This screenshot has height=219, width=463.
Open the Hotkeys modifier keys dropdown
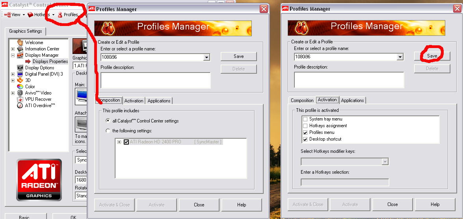385,162
